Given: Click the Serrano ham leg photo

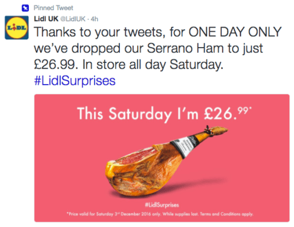Looking at the screenshot, I should (166, 161).
